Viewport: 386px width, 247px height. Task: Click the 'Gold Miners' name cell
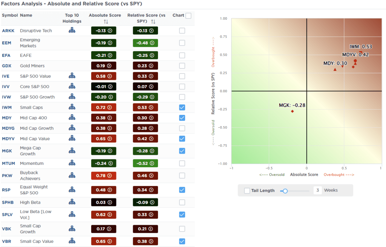(x=32, y=66)
